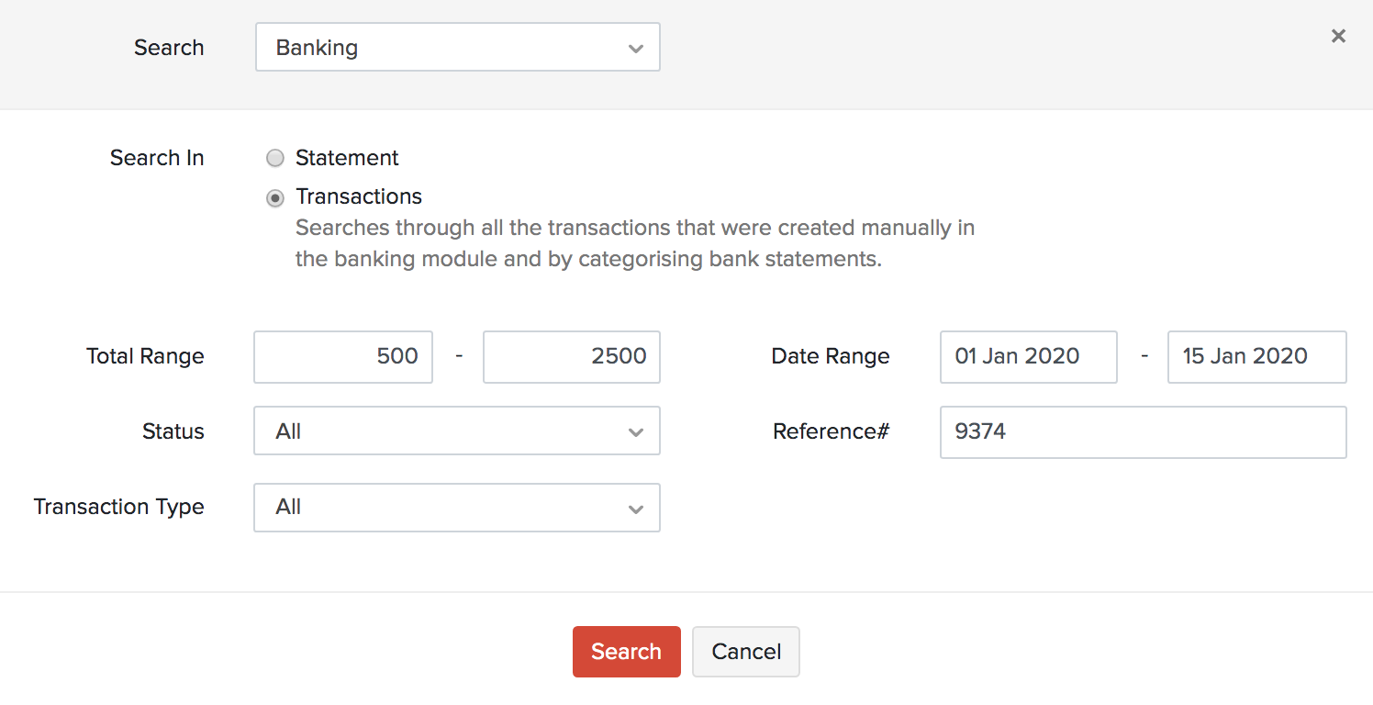Expand the Status dropdown
The width and height of the screenshot is (1373, 705).
456,431
